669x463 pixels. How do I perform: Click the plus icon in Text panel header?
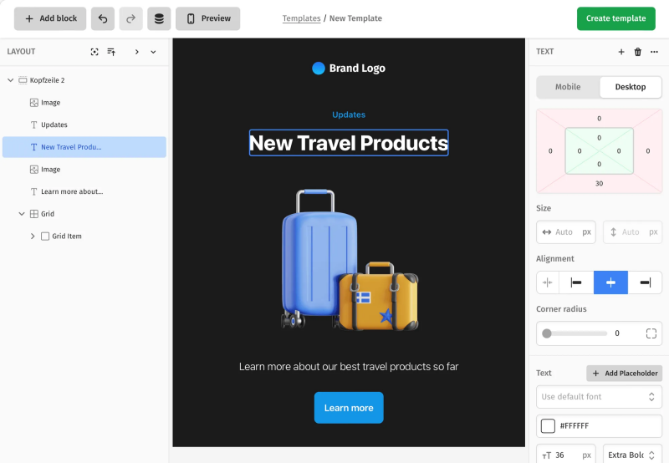(621, 52)
